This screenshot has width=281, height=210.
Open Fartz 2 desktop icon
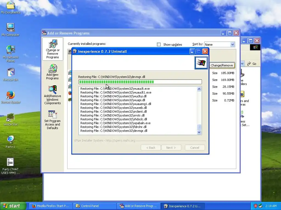[x=10, y=142]
